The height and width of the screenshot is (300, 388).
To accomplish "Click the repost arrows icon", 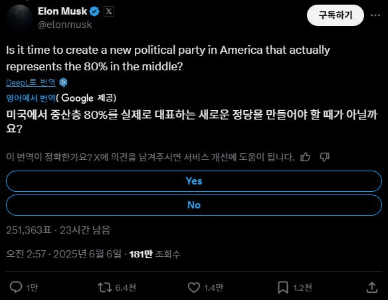I will 105,287.
